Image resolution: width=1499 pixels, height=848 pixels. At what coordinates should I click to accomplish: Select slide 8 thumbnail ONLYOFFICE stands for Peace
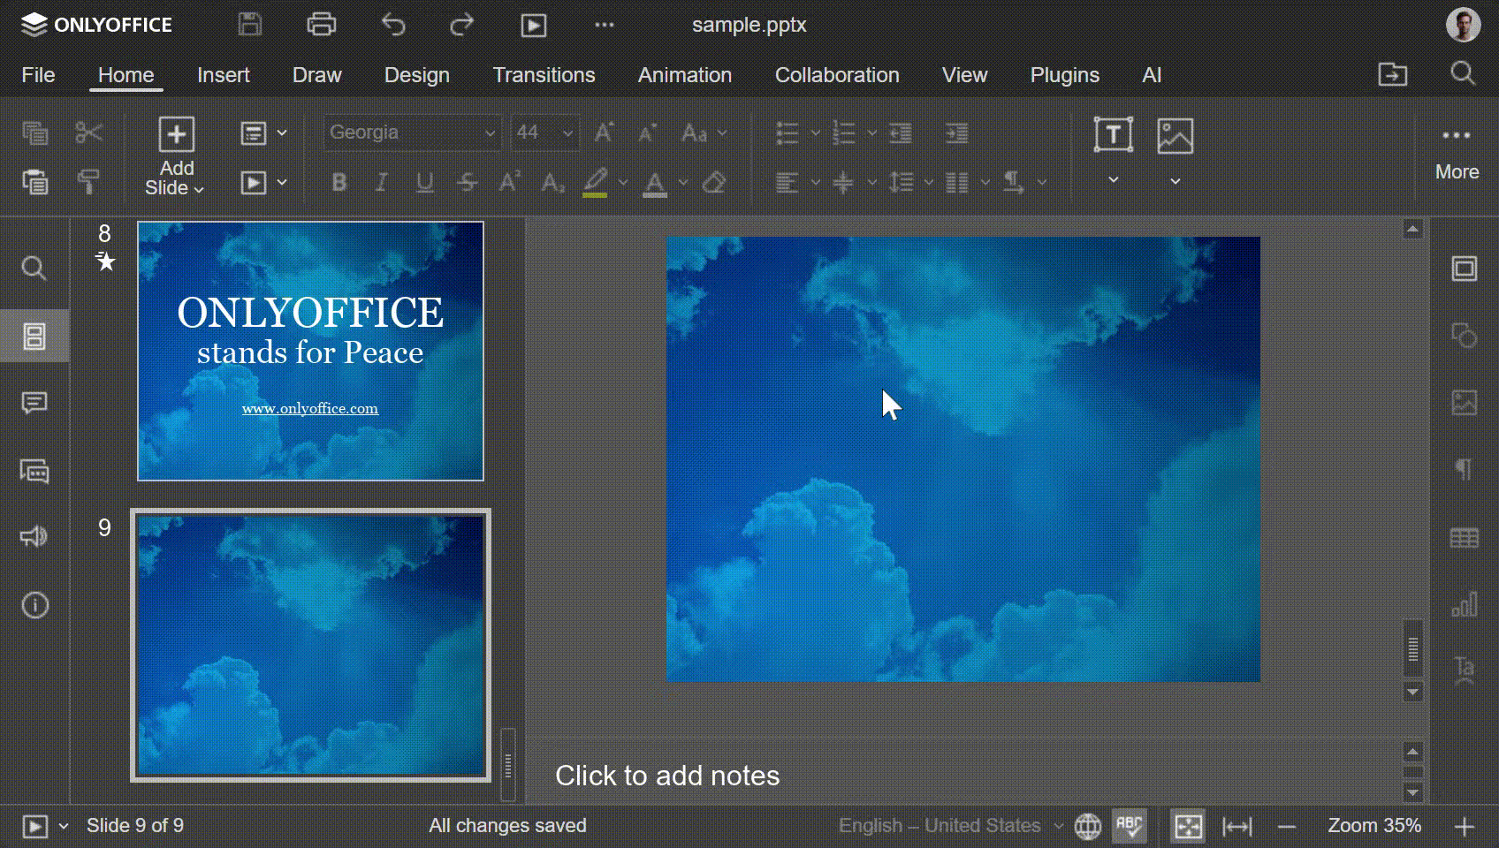click(x=310, y=351)
